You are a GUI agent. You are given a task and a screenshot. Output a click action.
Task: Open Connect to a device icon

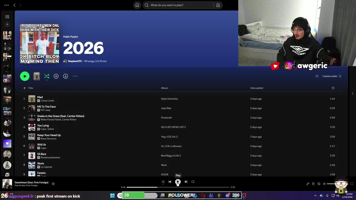(319, 184)
